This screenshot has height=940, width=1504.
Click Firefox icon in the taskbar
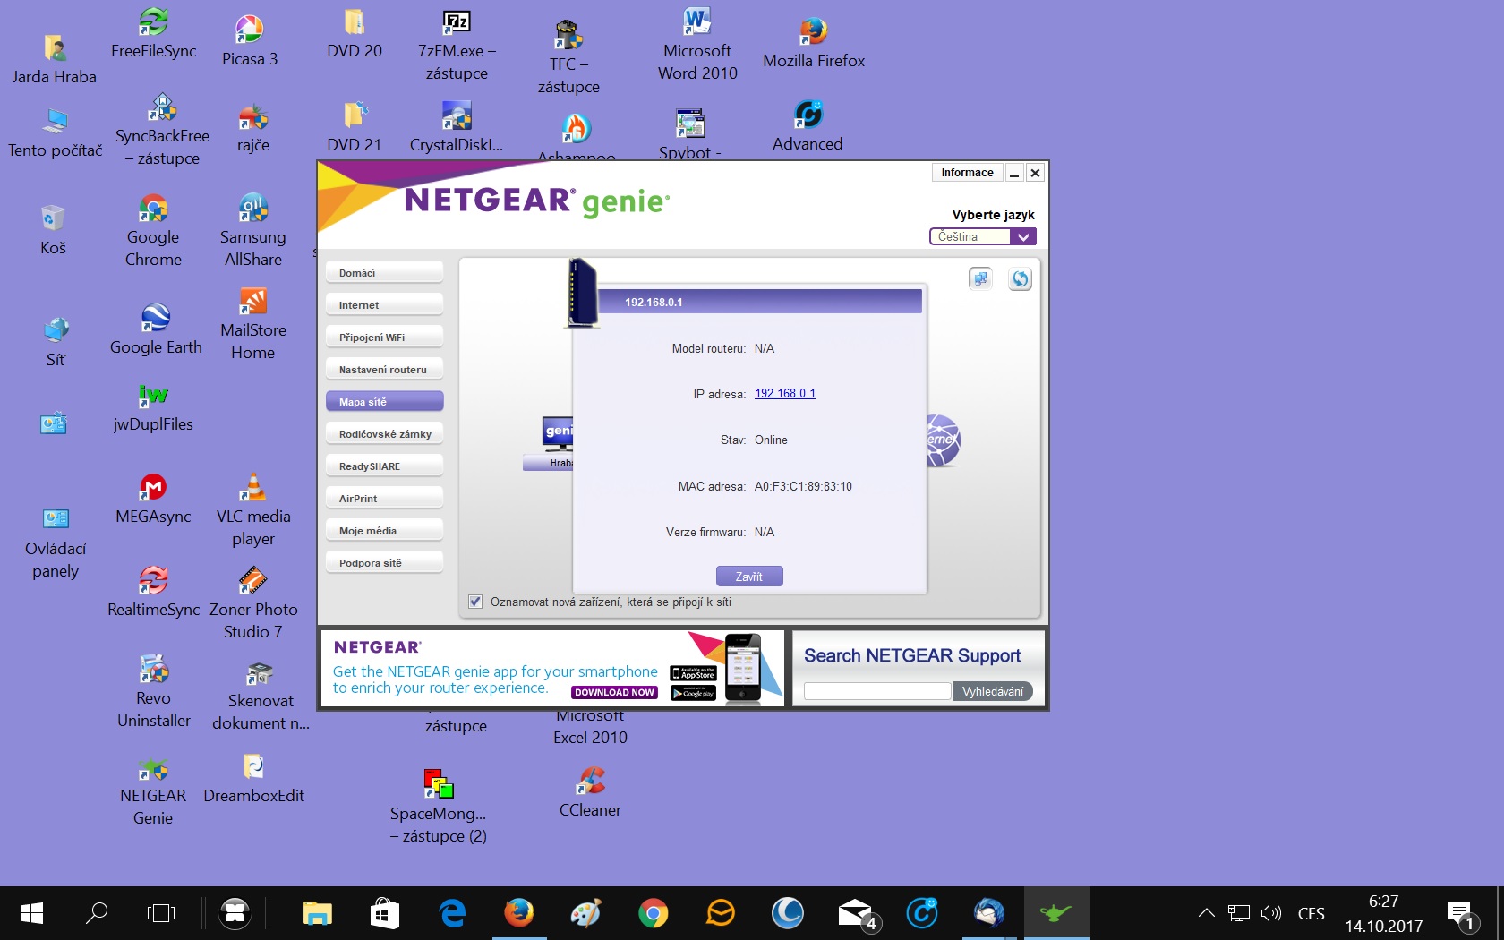pyautogui.click(x=518, y=913)
